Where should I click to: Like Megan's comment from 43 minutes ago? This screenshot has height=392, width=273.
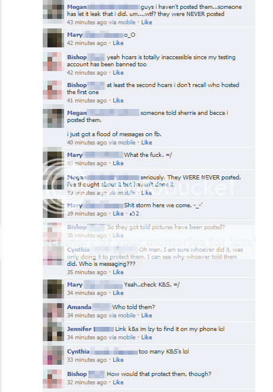click(147, 23)
